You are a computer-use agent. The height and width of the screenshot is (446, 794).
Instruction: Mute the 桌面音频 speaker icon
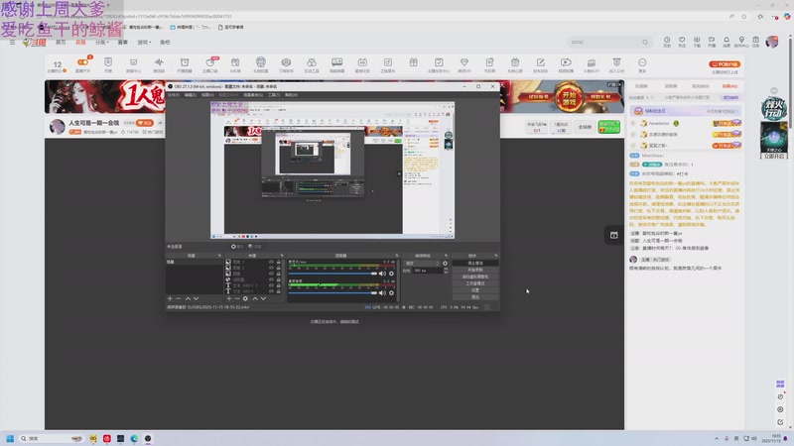382,292
